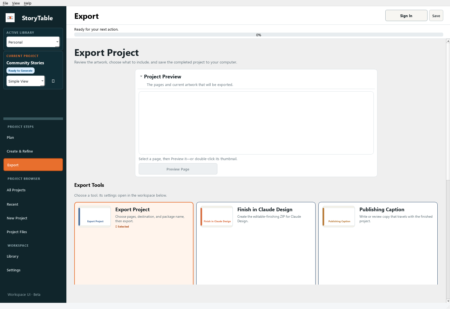
Task: Click the Selected label on Export Project
Action: coord(122,226)
